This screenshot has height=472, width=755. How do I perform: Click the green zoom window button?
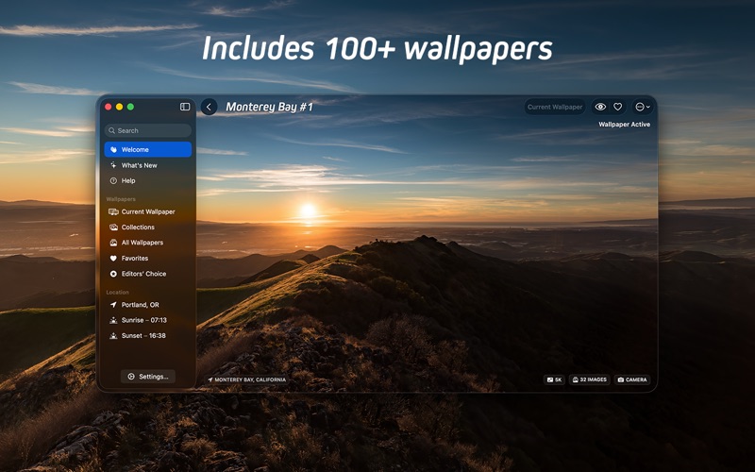coord(130,107)
